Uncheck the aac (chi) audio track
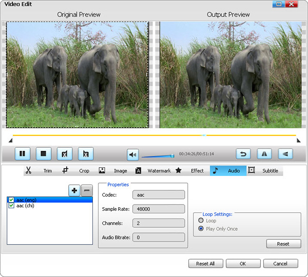The height and width of the screenshot is (277, 308). (x=11, y=206)
